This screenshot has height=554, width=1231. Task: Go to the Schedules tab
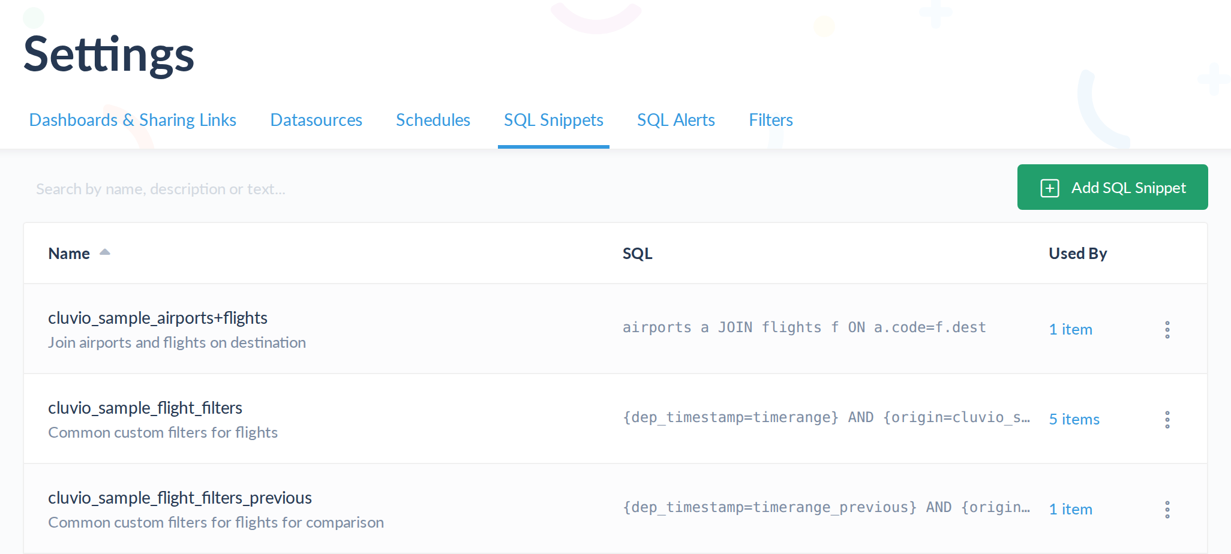tap(433, 120)
